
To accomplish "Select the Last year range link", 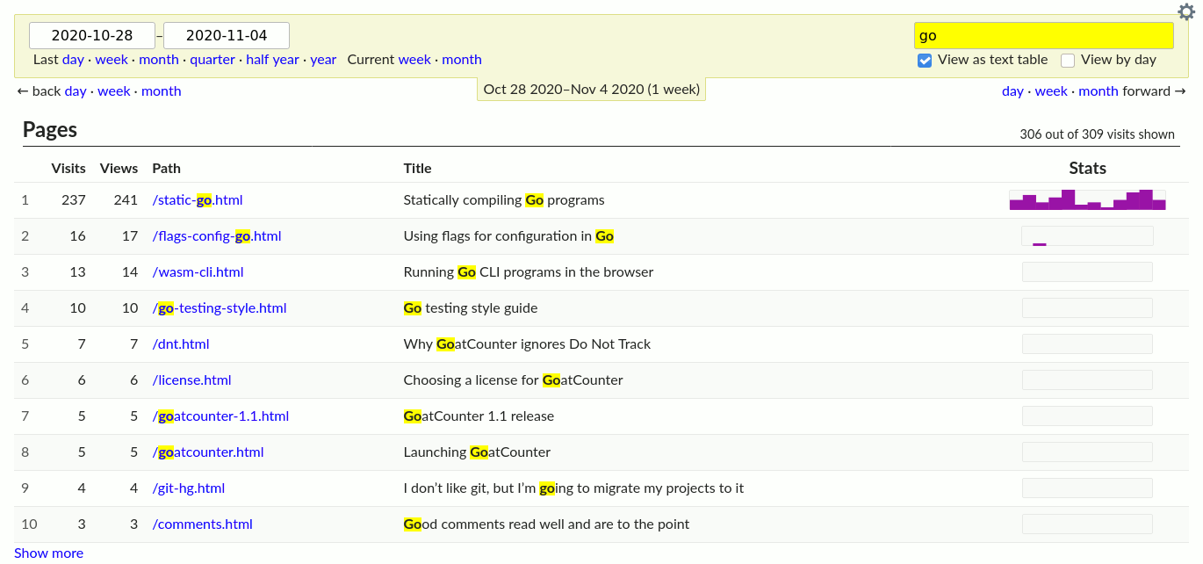I will pyautogui.click(x=323, y=60).
